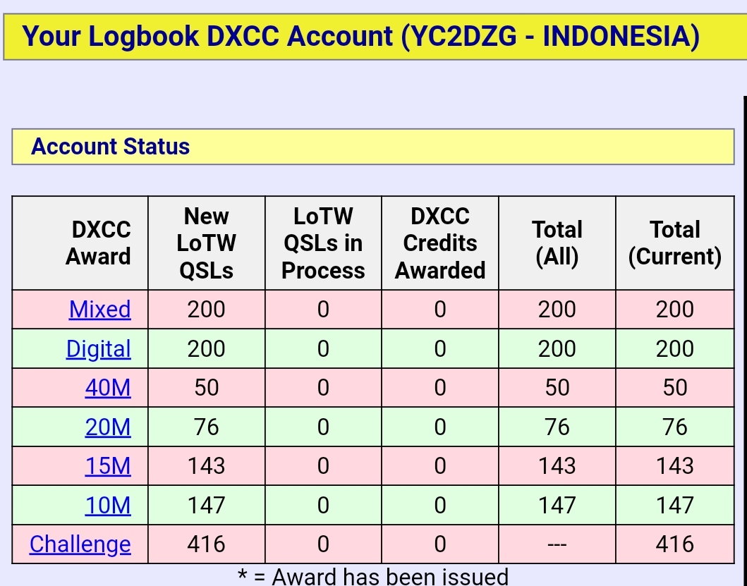This screenshot has height=586, width=747.
Task: Click 15M row Total (Current) value 143
Action: (x=674, y=466)
